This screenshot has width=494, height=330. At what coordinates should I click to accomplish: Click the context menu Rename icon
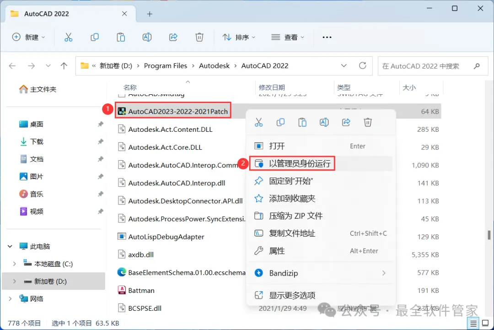[324, 122]
